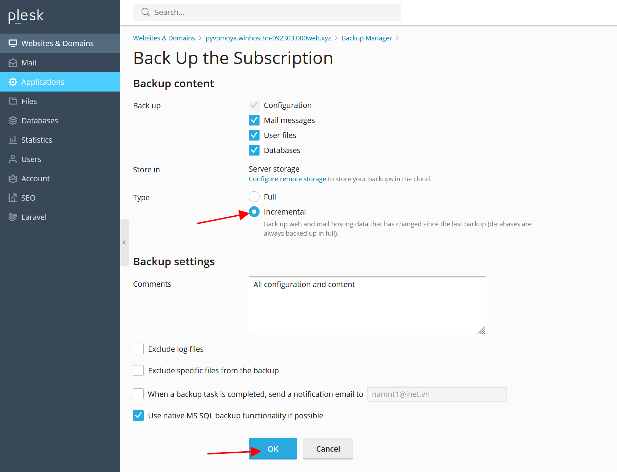Click the Account crown icon

point(13,178)
